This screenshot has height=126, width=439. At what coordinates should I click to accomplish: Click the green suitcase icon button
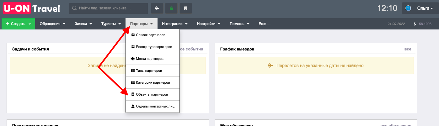[171, 8]
